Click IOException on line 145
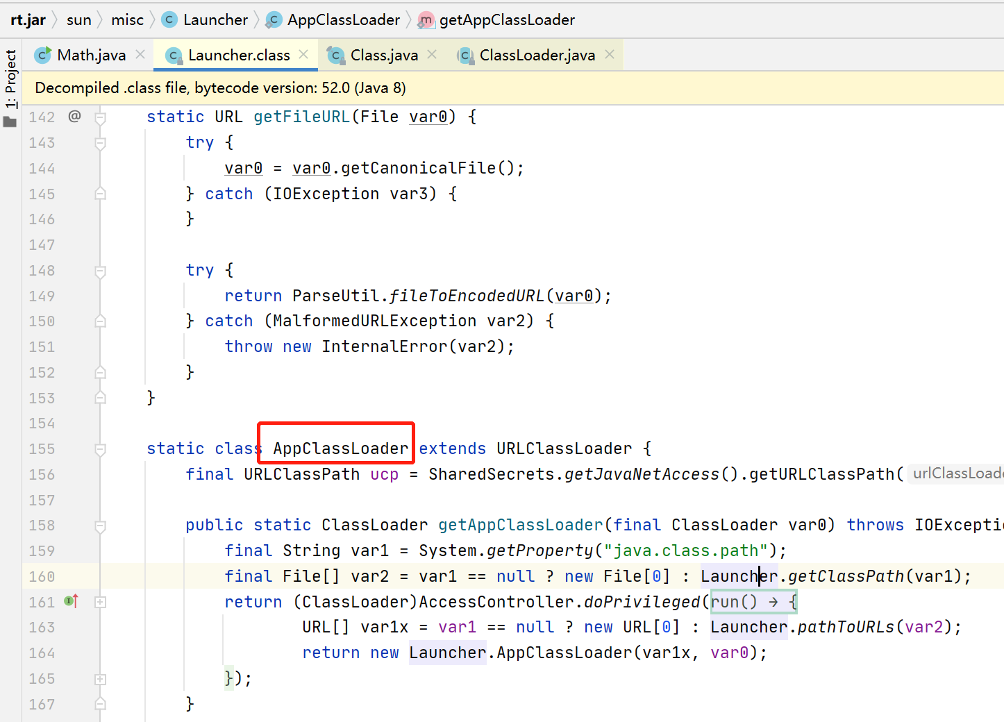The width and height of the screenshot is (1004, 722). click(x=326, y=194)
